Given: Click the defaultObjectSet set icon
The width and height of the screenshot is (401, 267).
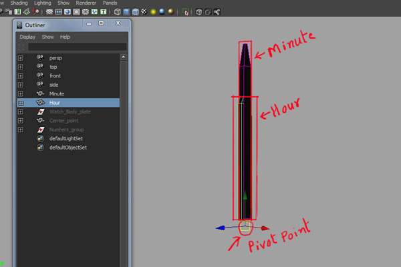Looking at the screenshot, I should (x=40, y=148).
